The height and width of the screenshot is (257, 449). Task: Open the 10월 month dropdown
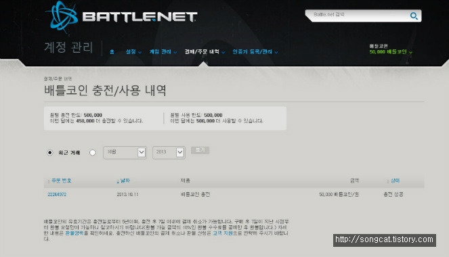pos(125,152)
